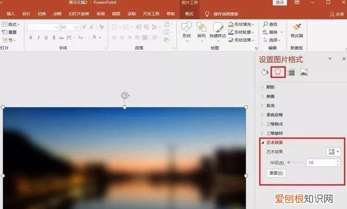Open the font color A dropdown
This screenshot has width=347, height=209.
pos(100,37)
